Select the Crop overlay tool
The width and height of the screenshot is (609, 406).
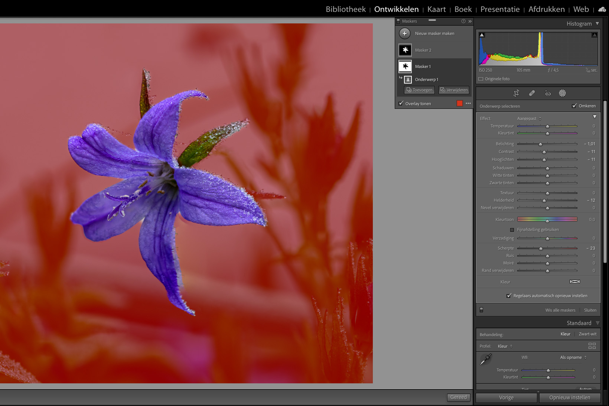click(x=516, y=93)
